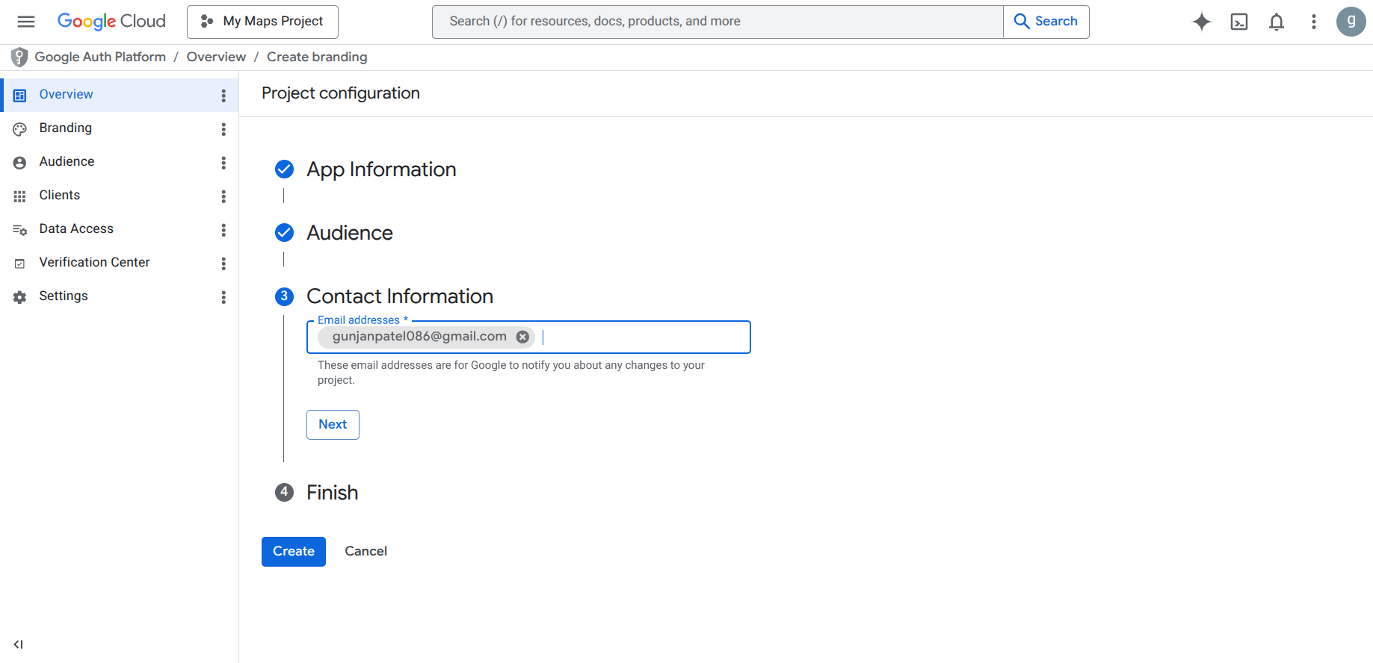Image resolution: width=1373 pixels, height=663 pixels.
Task: Click the Overview dashboard icon
Action: [x=20, y=96]
